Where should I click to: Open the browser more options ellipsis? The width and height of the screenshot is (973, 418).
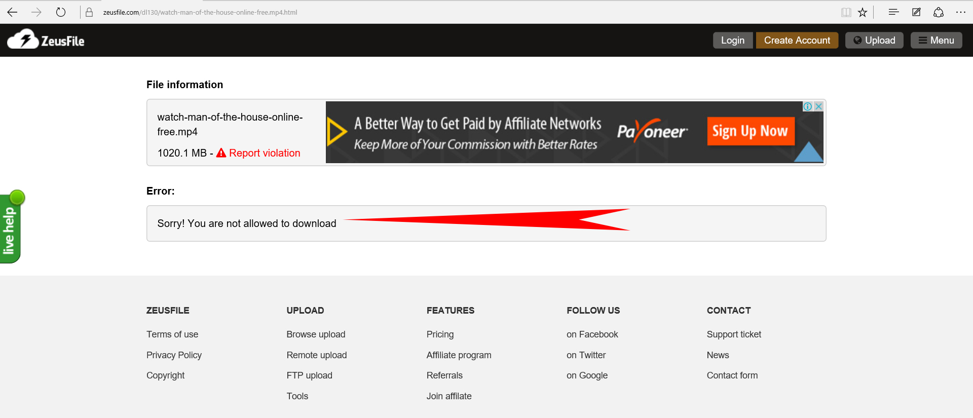coord(961,12)
